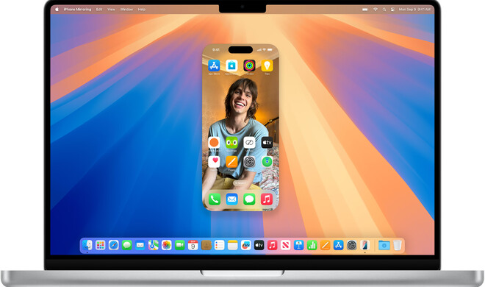
Task: Open System Settings in the Mac Dock
Action: click(x=352, y=245)
